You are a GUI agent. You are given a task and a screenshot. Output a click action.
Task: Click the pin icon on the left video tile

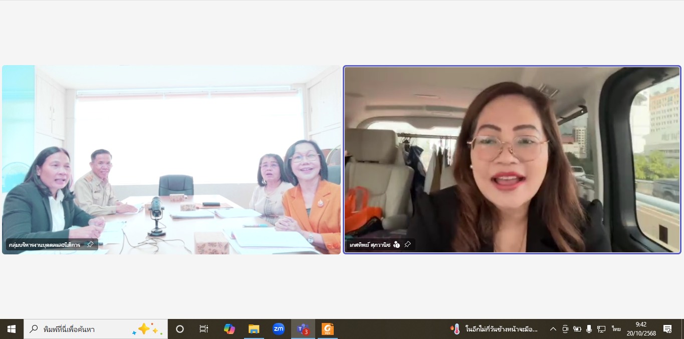90,245
